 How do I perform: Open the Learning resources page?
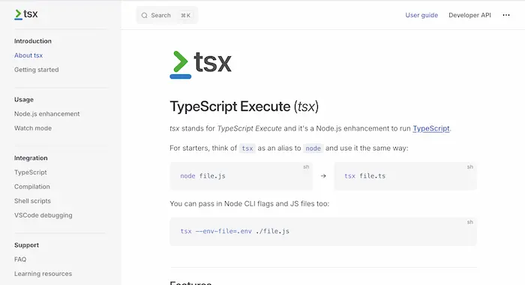point(43,274)
